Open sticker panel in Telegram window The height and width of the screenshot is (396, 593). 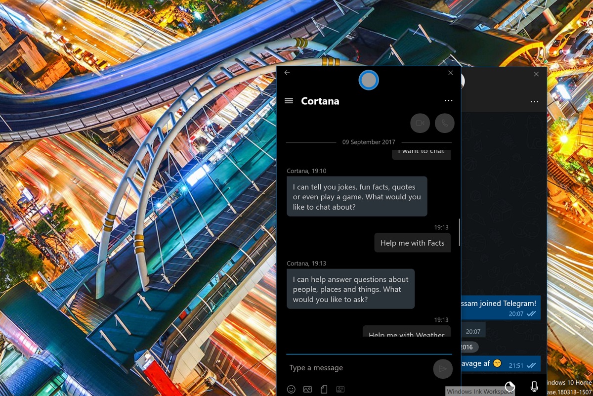point(510,386)
